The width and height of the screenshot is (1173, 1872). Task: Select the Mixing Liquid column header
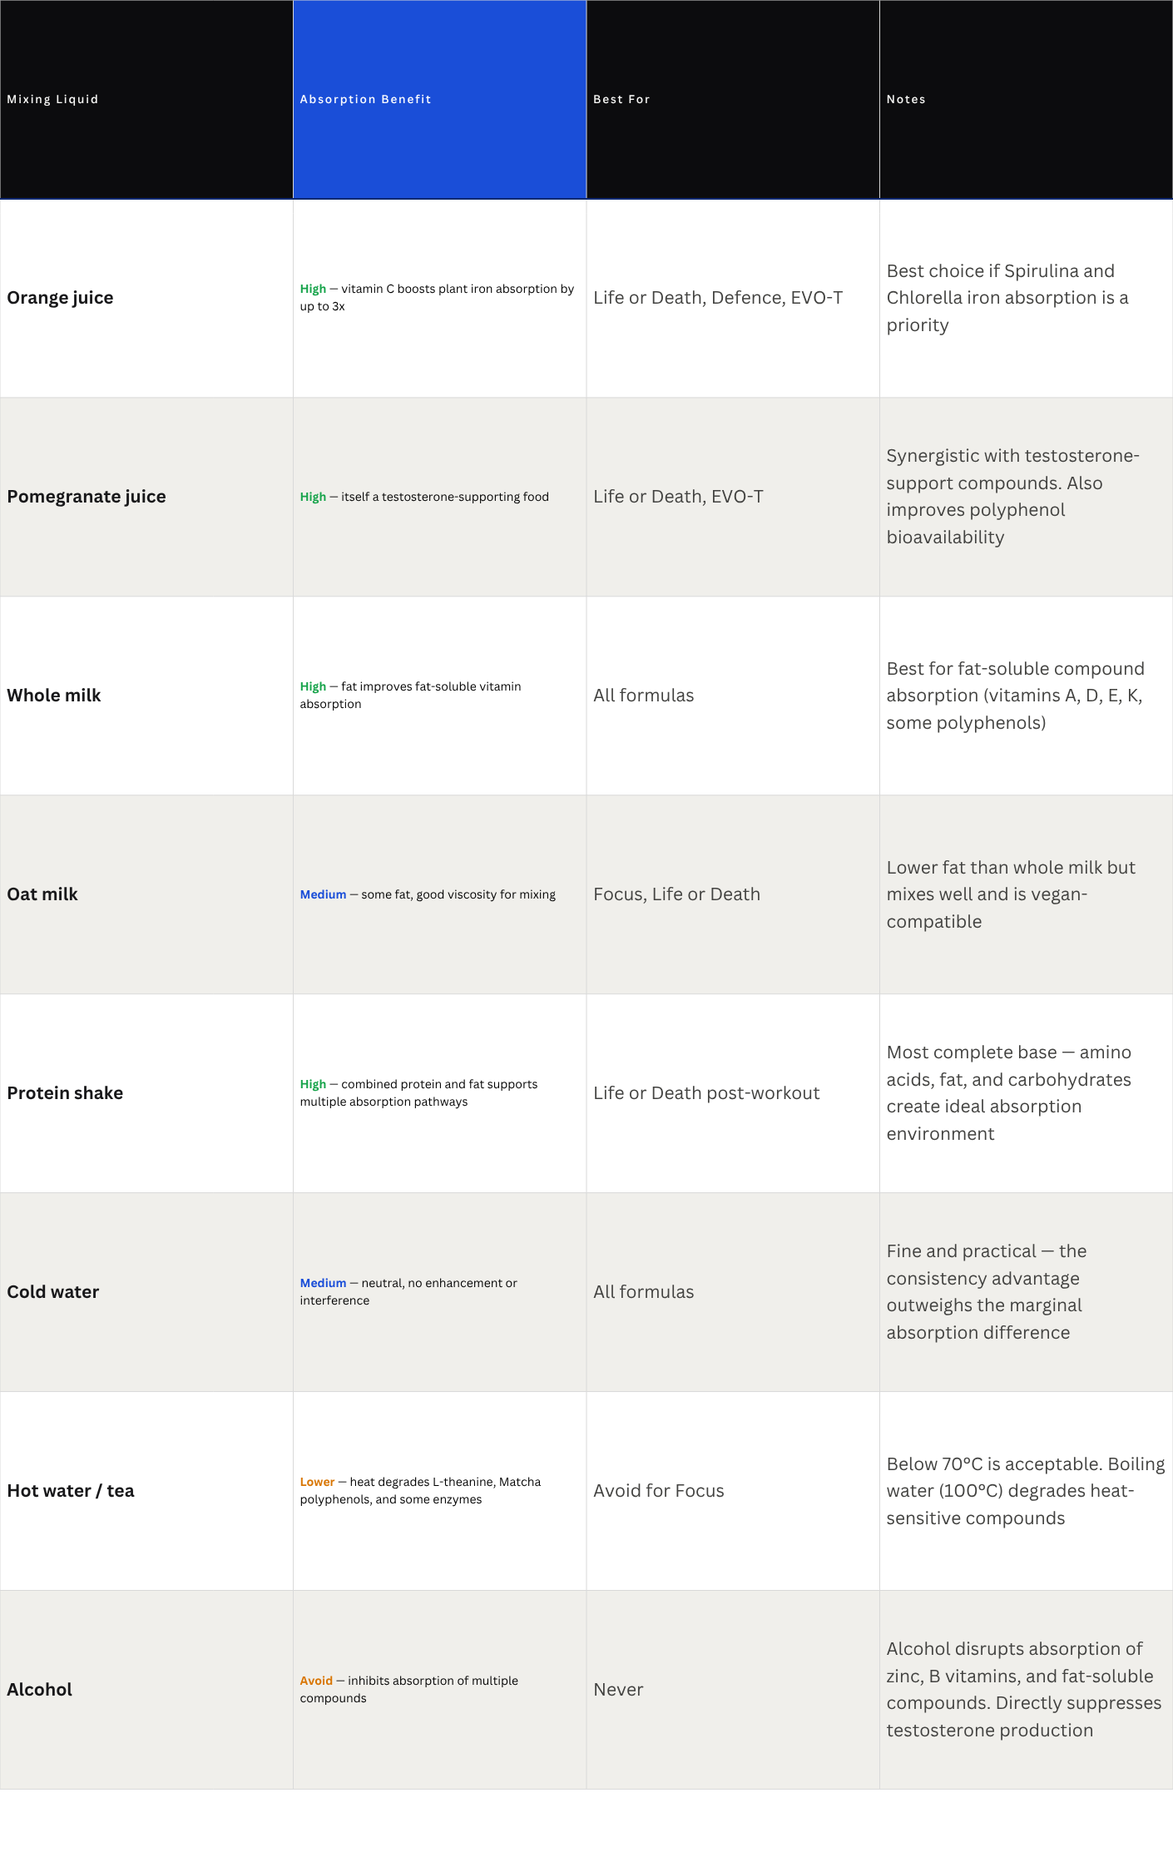pyautogui.click(x=146, y=99)
